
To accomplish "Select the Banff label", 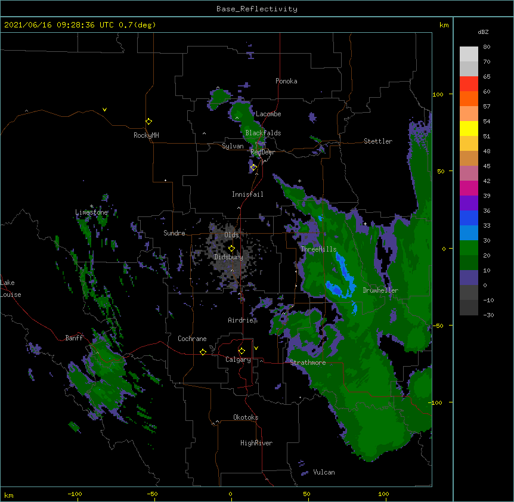I will (74, 338).
